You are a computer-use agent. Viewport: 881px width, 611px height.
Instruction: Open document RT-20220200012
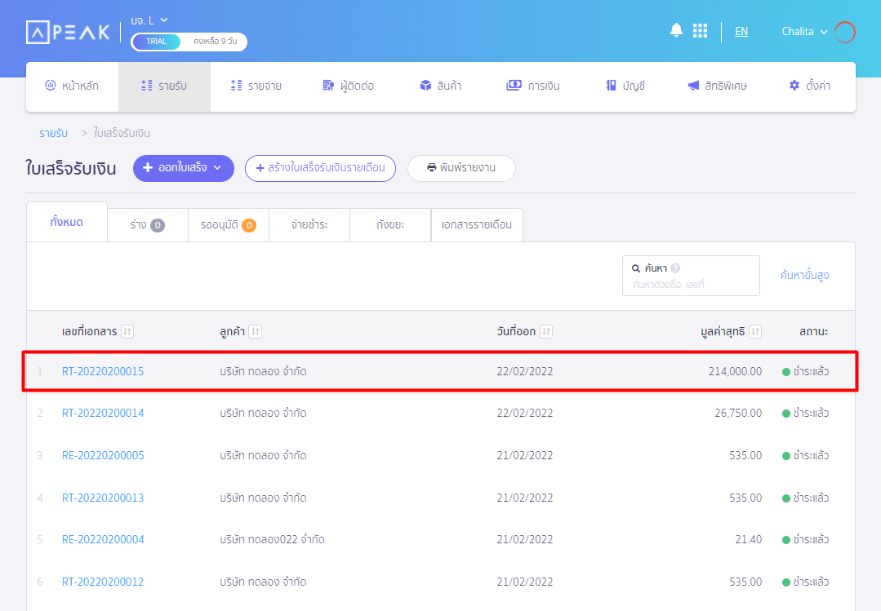[x=103, y=582]
